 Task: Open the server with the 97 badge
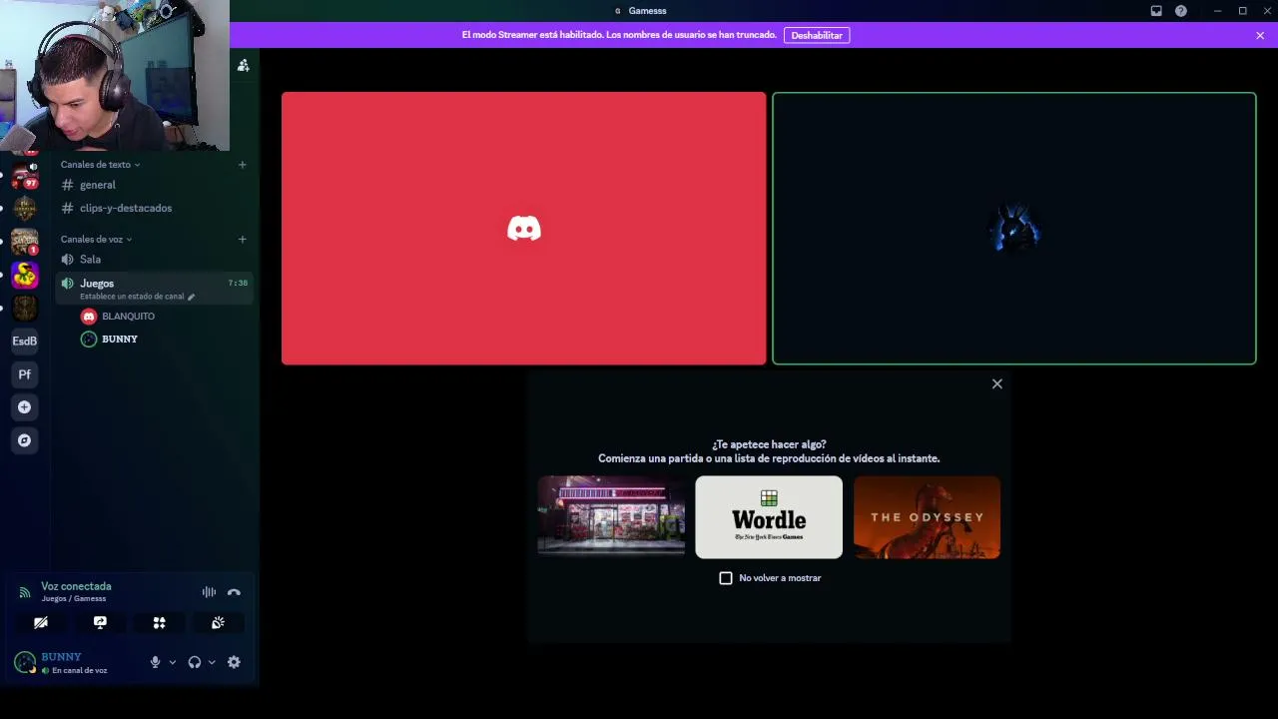tap(25, 177)
